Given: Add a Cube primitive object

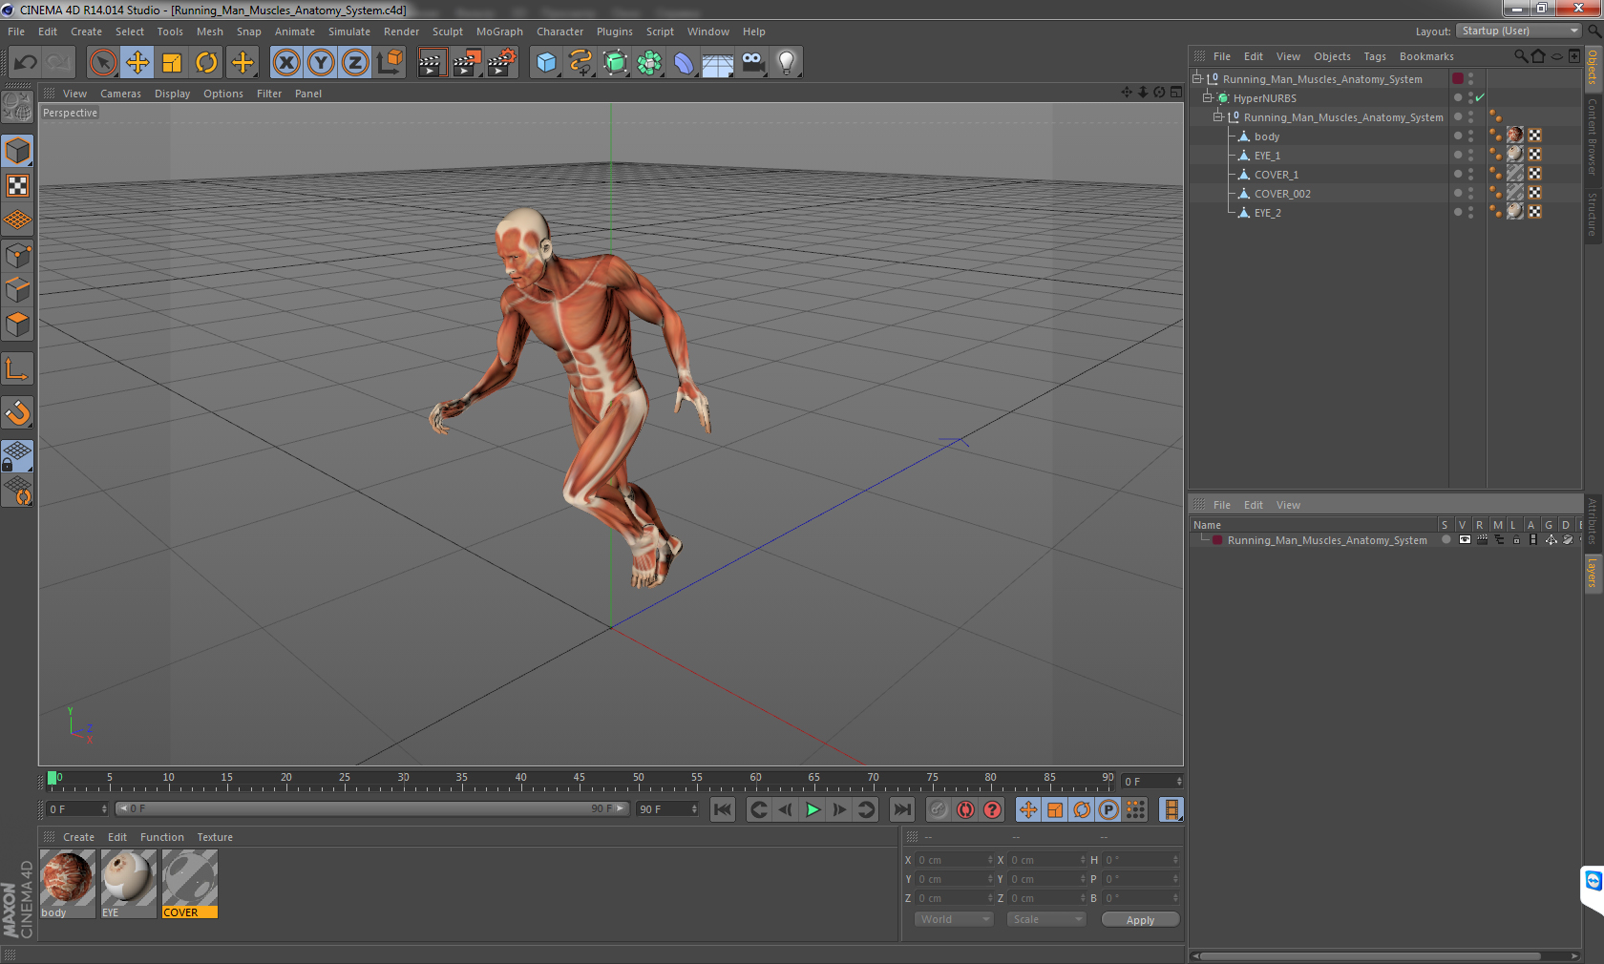Looking at the screenshot, I should [546, 63].
